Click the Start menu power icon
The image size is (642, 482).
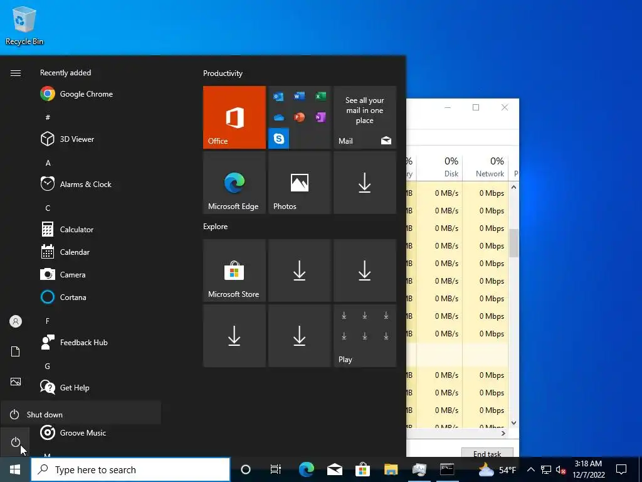pyautogui.click(x=15, y=442)
